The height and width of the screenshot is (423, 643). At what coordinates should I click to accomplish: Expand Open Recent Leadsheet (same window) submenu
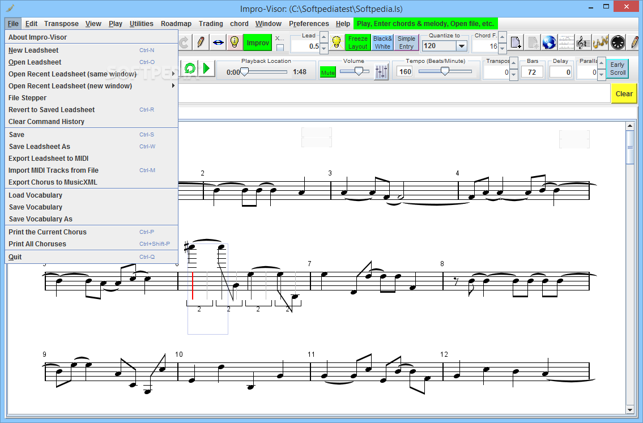(x=92, y=74)
